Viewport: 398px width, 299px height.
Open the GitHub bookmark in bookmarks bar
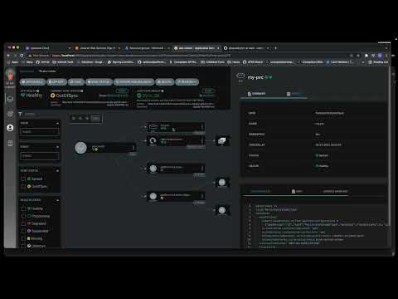click(x=43, y=62)
